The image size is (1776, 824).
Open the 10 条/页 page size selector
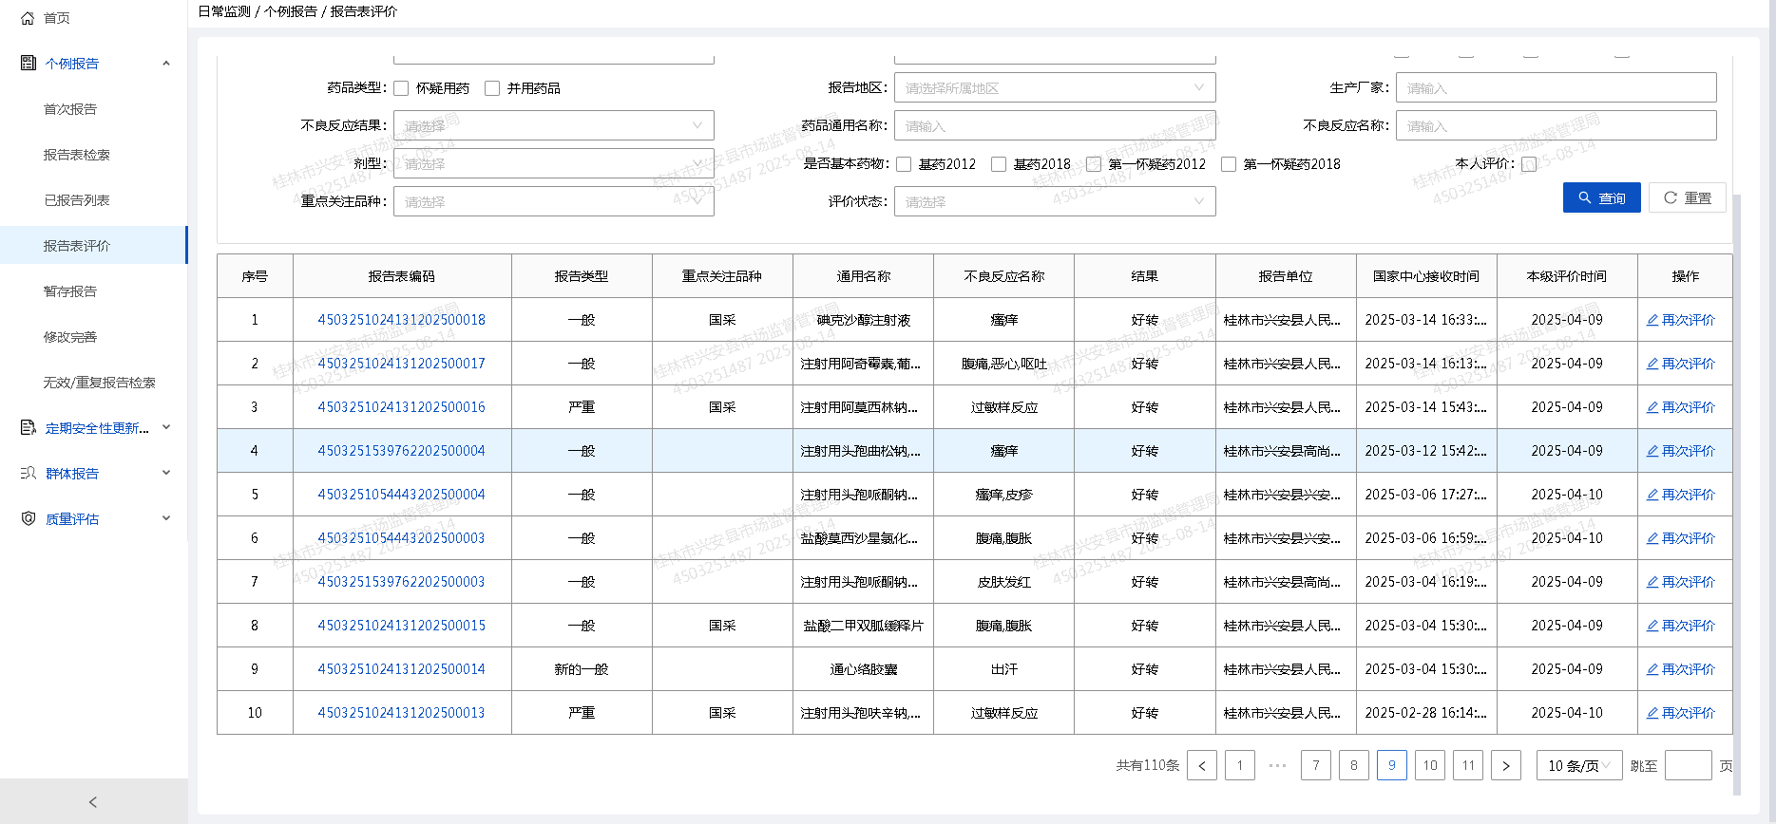pos(1578,766)
